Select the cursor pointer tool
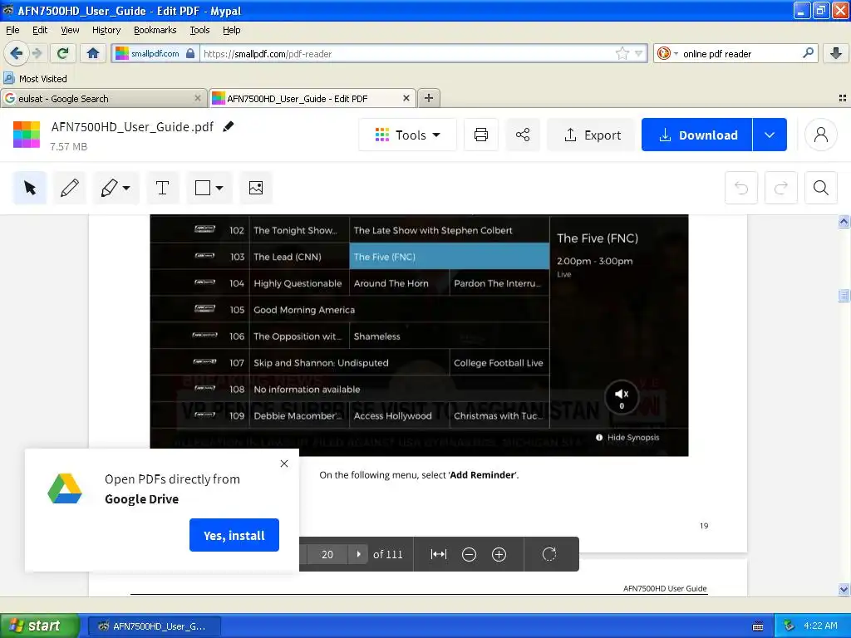 click(x=30, y=189)
